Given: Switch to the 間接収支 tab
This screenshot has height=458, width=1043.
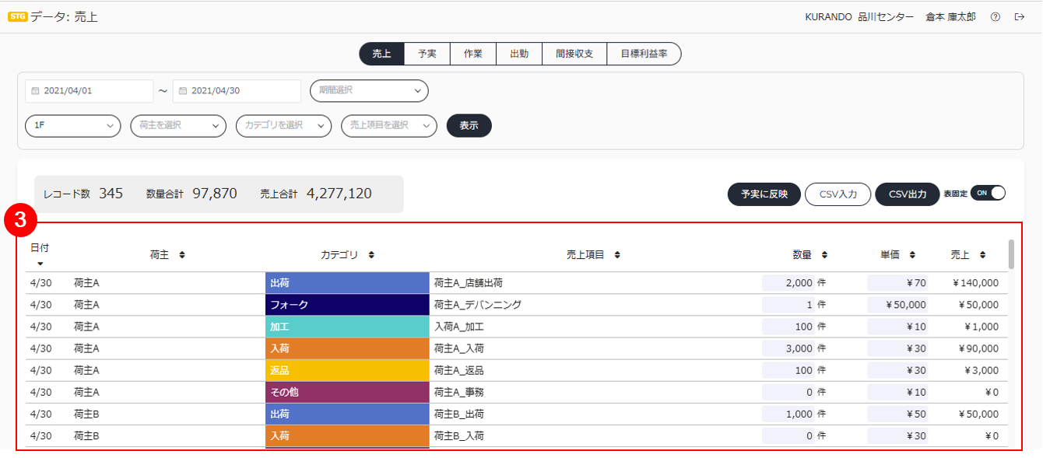Looking at the screenshot, I should 574,54.
